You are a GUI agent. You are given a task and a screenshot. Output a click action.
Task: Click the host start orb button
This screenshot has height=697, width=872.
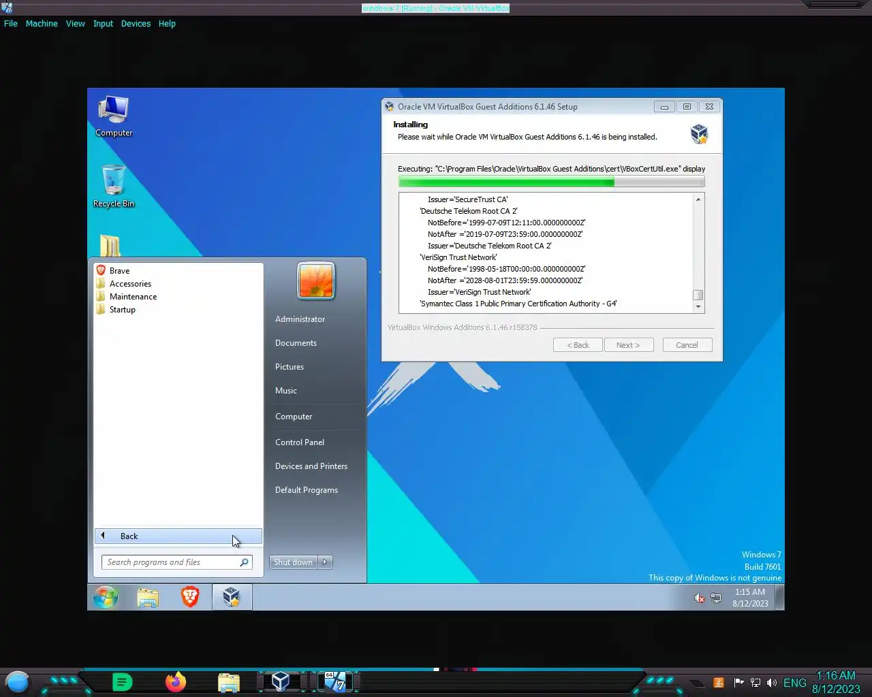18,681
